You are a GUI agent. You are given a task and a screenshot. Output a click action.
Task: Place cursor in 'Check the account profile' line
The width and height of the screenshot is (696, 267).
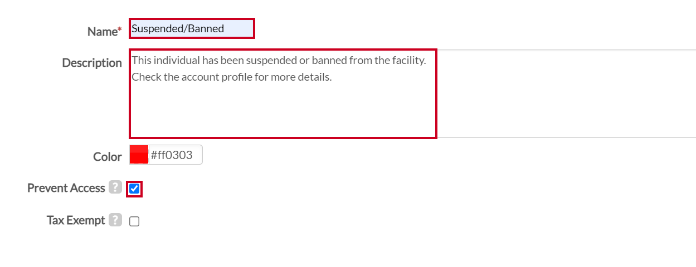coord(232,77)
